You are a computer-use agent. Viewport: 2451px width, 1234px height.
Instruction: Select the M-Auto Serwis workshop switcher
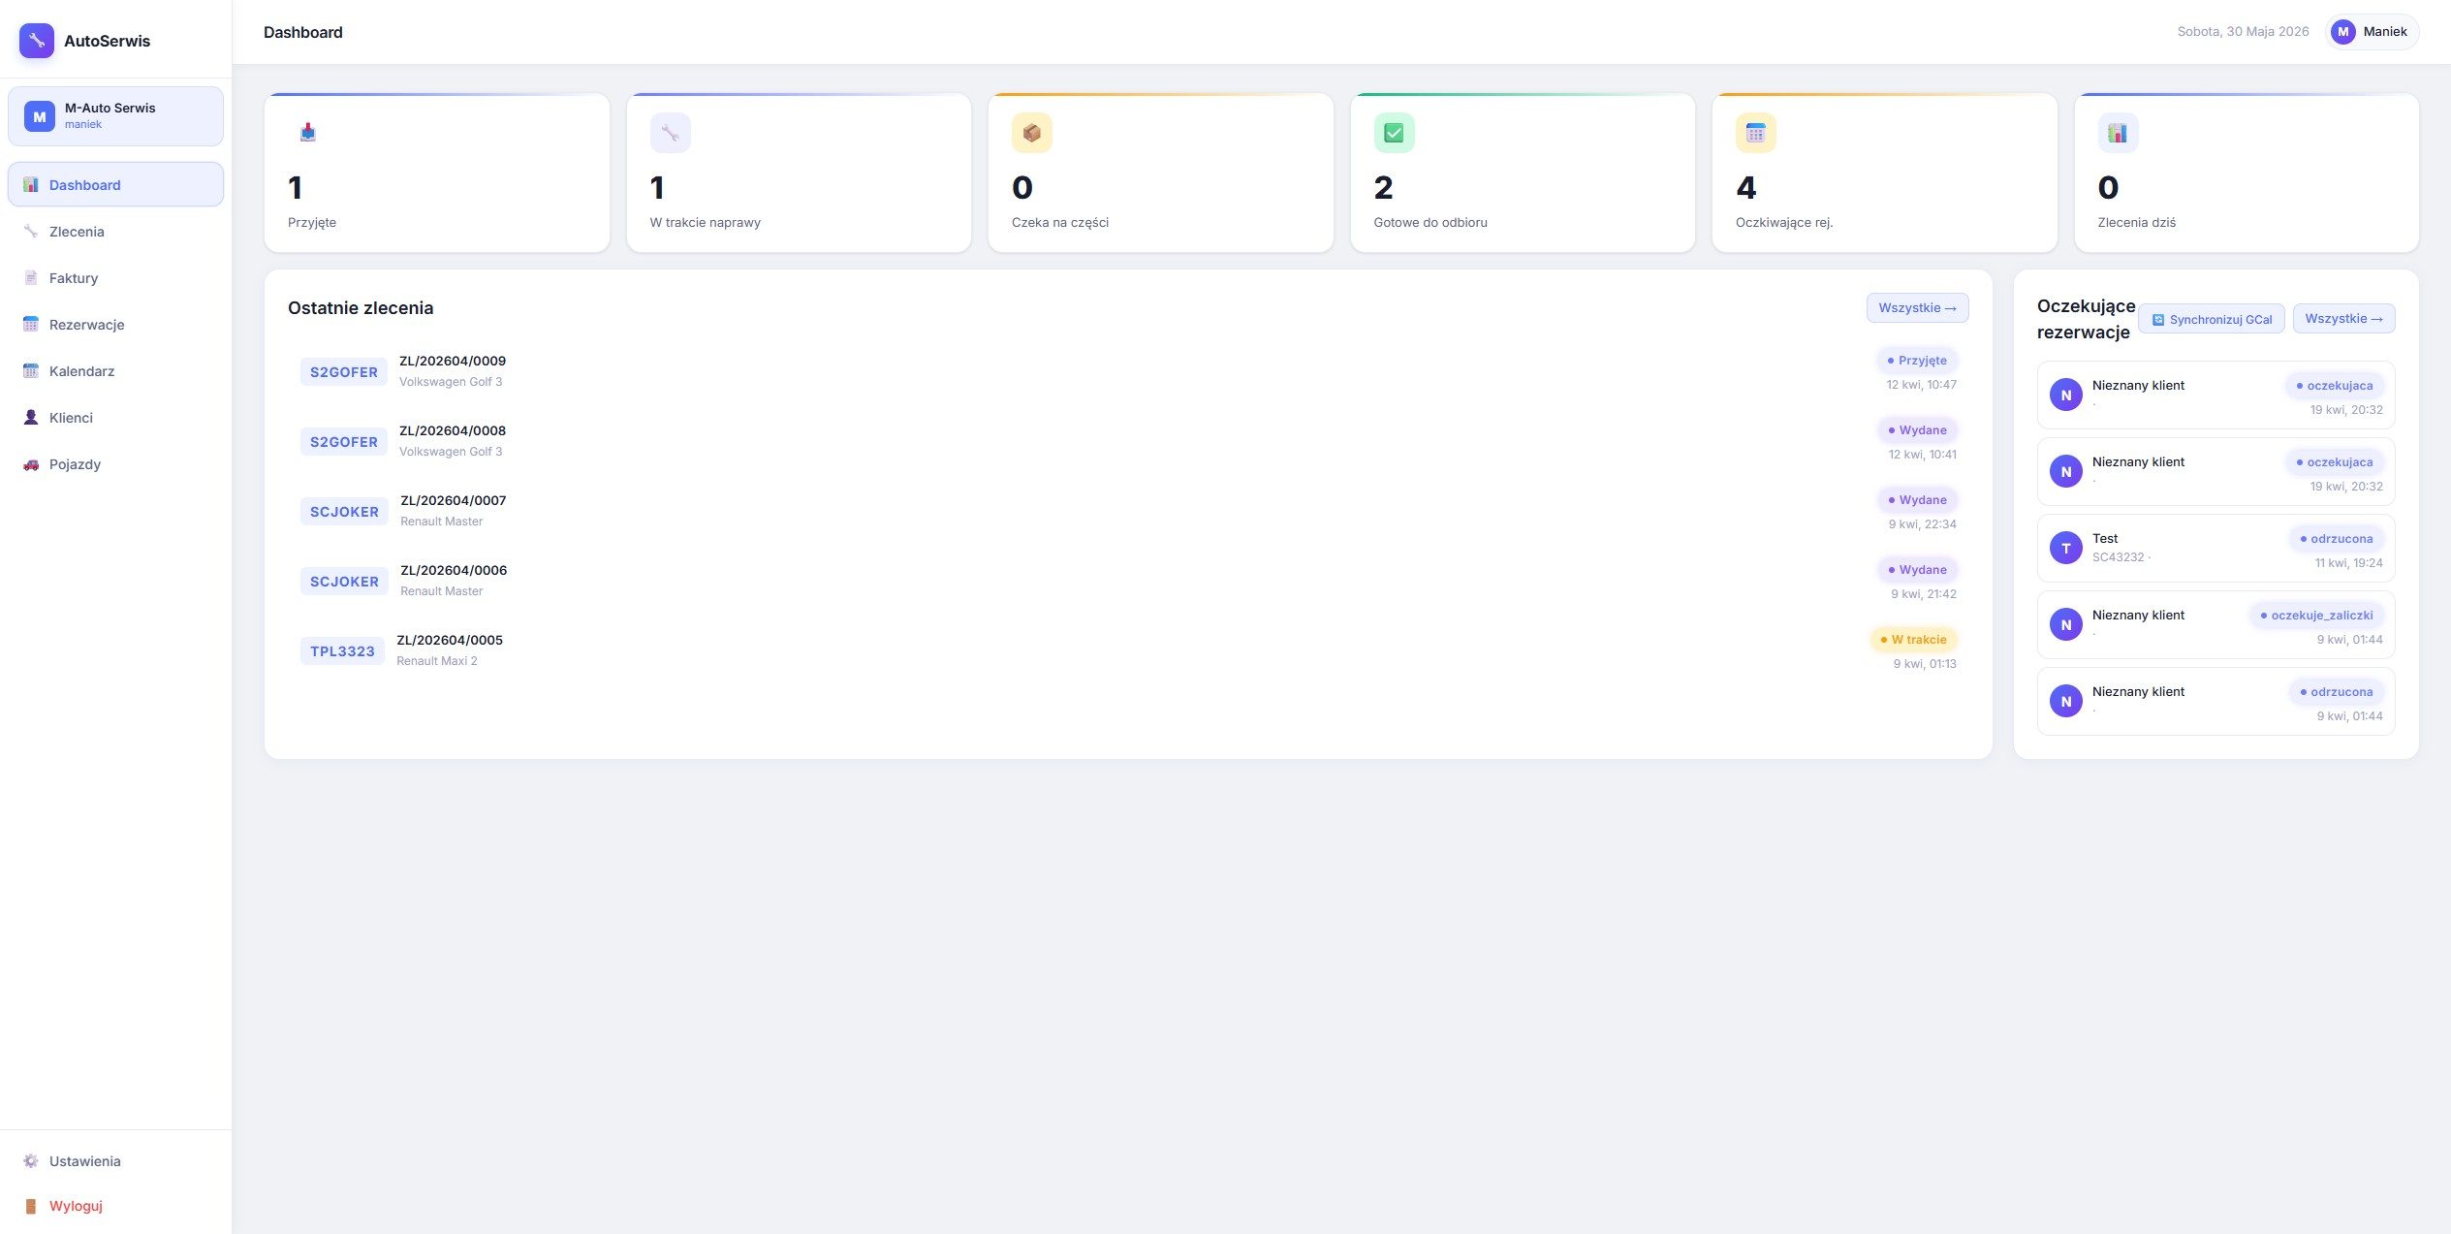point(115,116)
